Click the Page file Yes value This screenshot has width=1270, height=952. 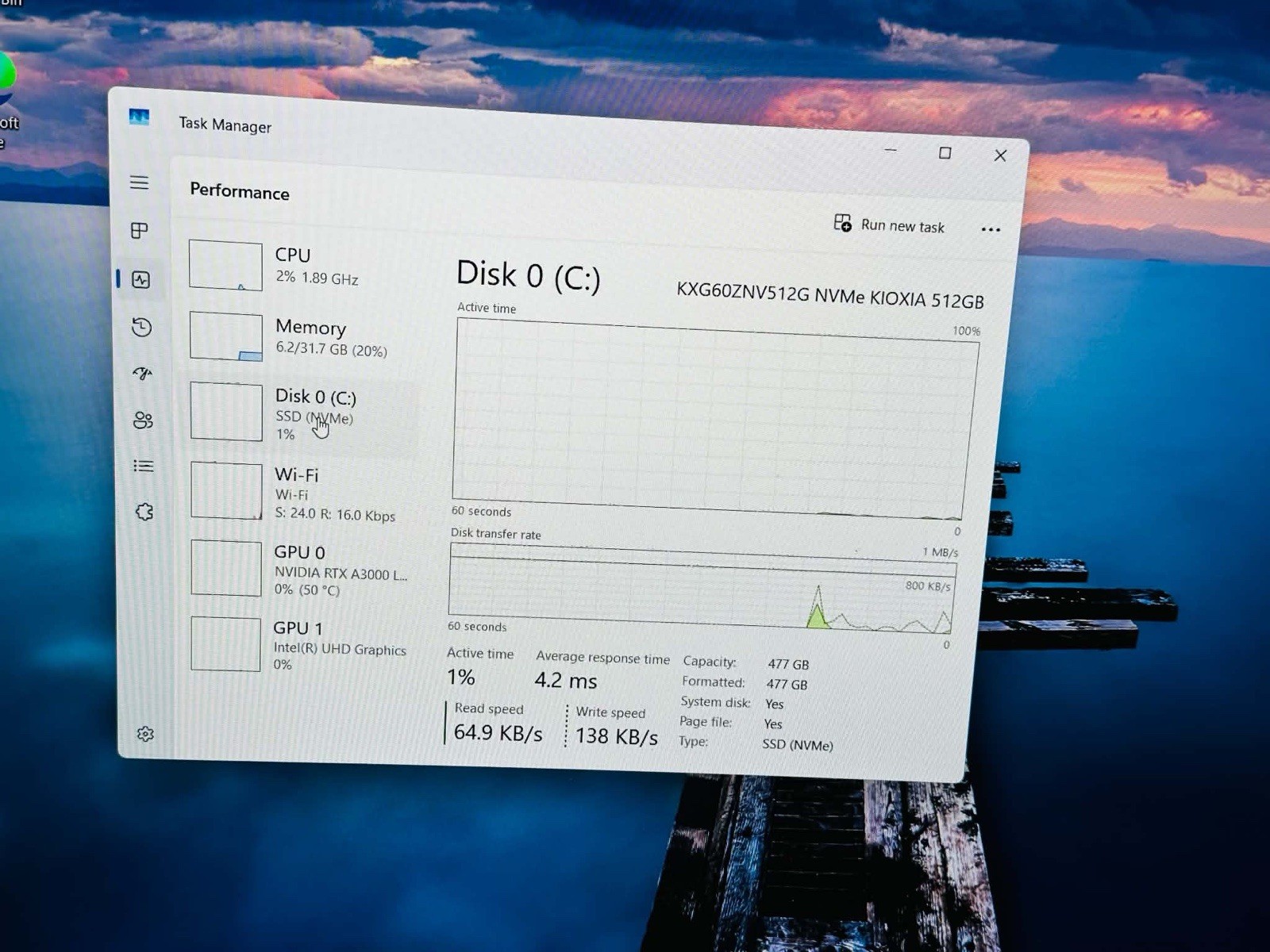coord(772,724)
